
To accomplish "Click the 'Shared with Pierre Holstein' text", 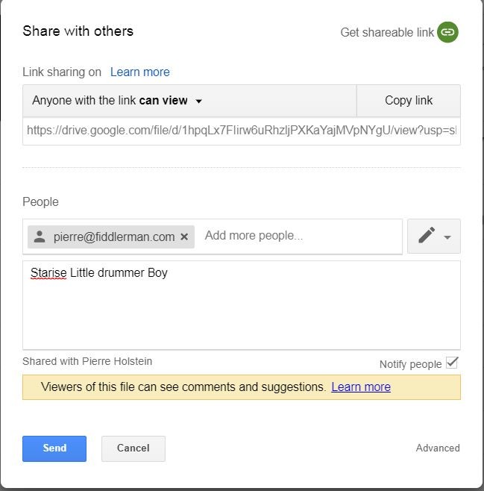I will coord(87,361).
